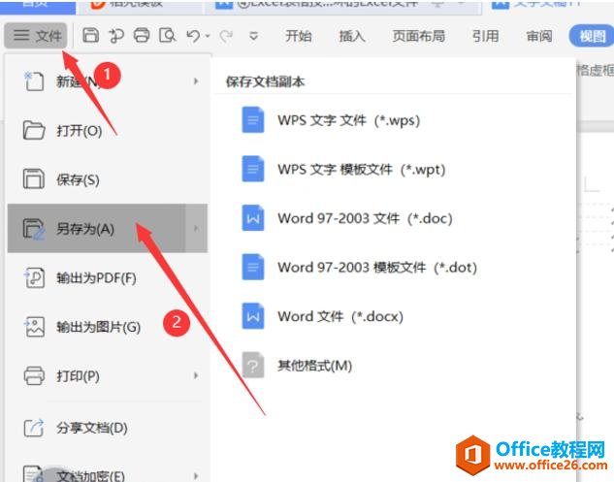The height and width of the screenshot is (482, 614).
Task: Click the 保存文档副本 panel heading
Action: [265, 81]
